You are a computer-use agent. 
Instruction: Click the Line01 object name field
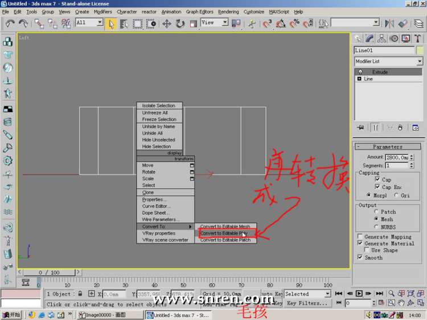coord(384,50)
